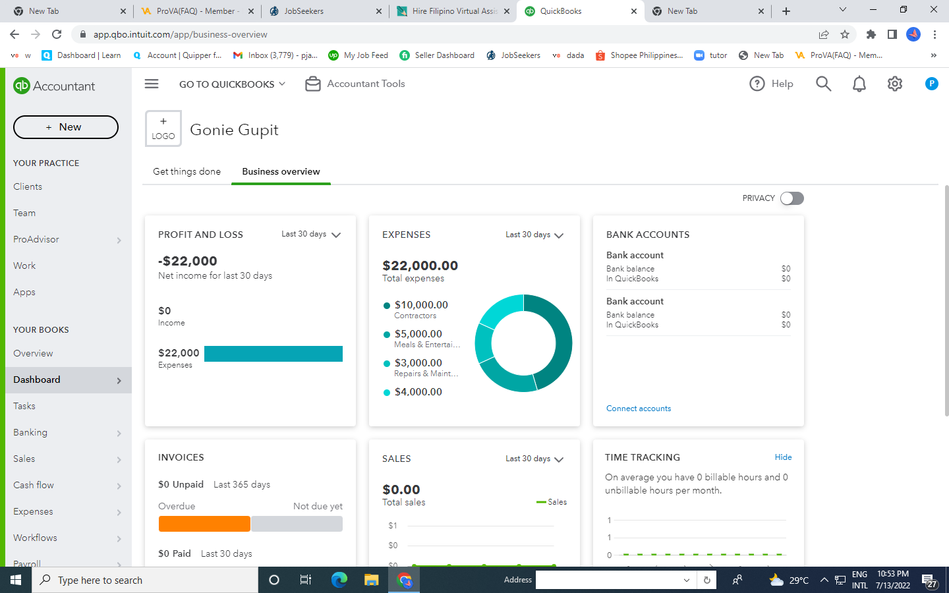Open Team in the sidebar
The image size is (949, 593).
24,213
